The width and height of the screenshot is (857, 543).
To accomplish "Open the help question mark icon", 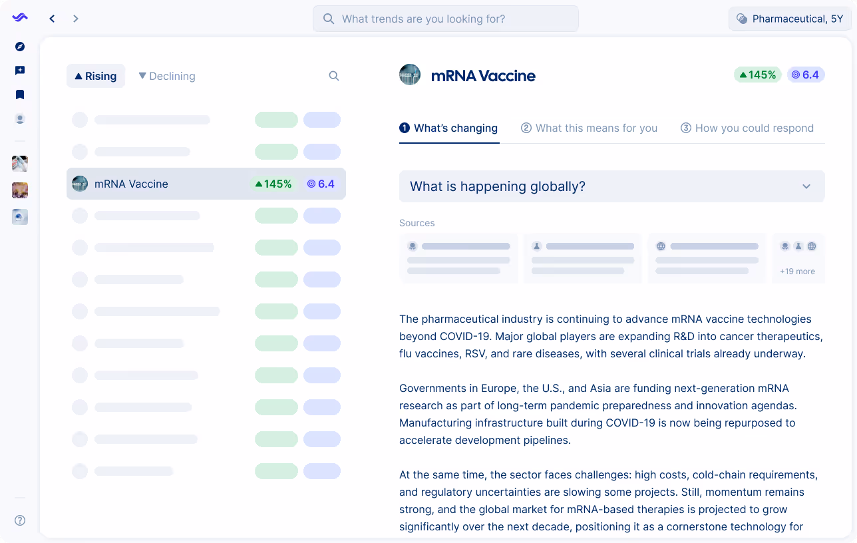I will (x=20, y=520).
